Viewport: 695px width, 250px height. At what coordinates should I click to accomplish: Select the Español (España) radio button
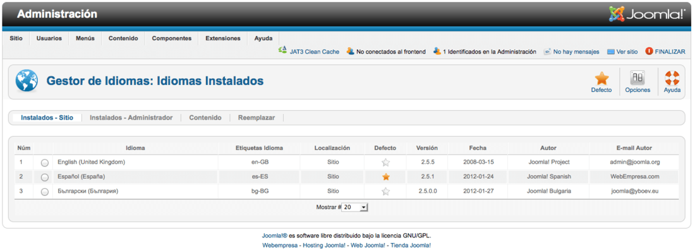point(44,177)
